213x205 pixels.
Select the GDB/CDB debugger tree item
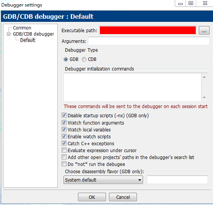[x=33, y=34]
